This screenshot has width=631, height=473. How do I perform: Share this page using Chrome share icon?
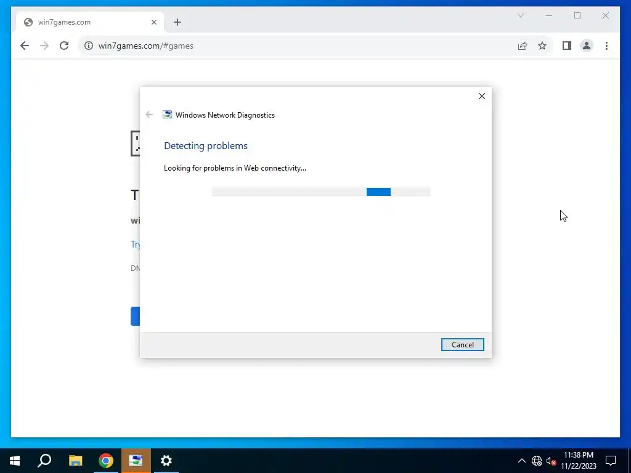[523, 46]
